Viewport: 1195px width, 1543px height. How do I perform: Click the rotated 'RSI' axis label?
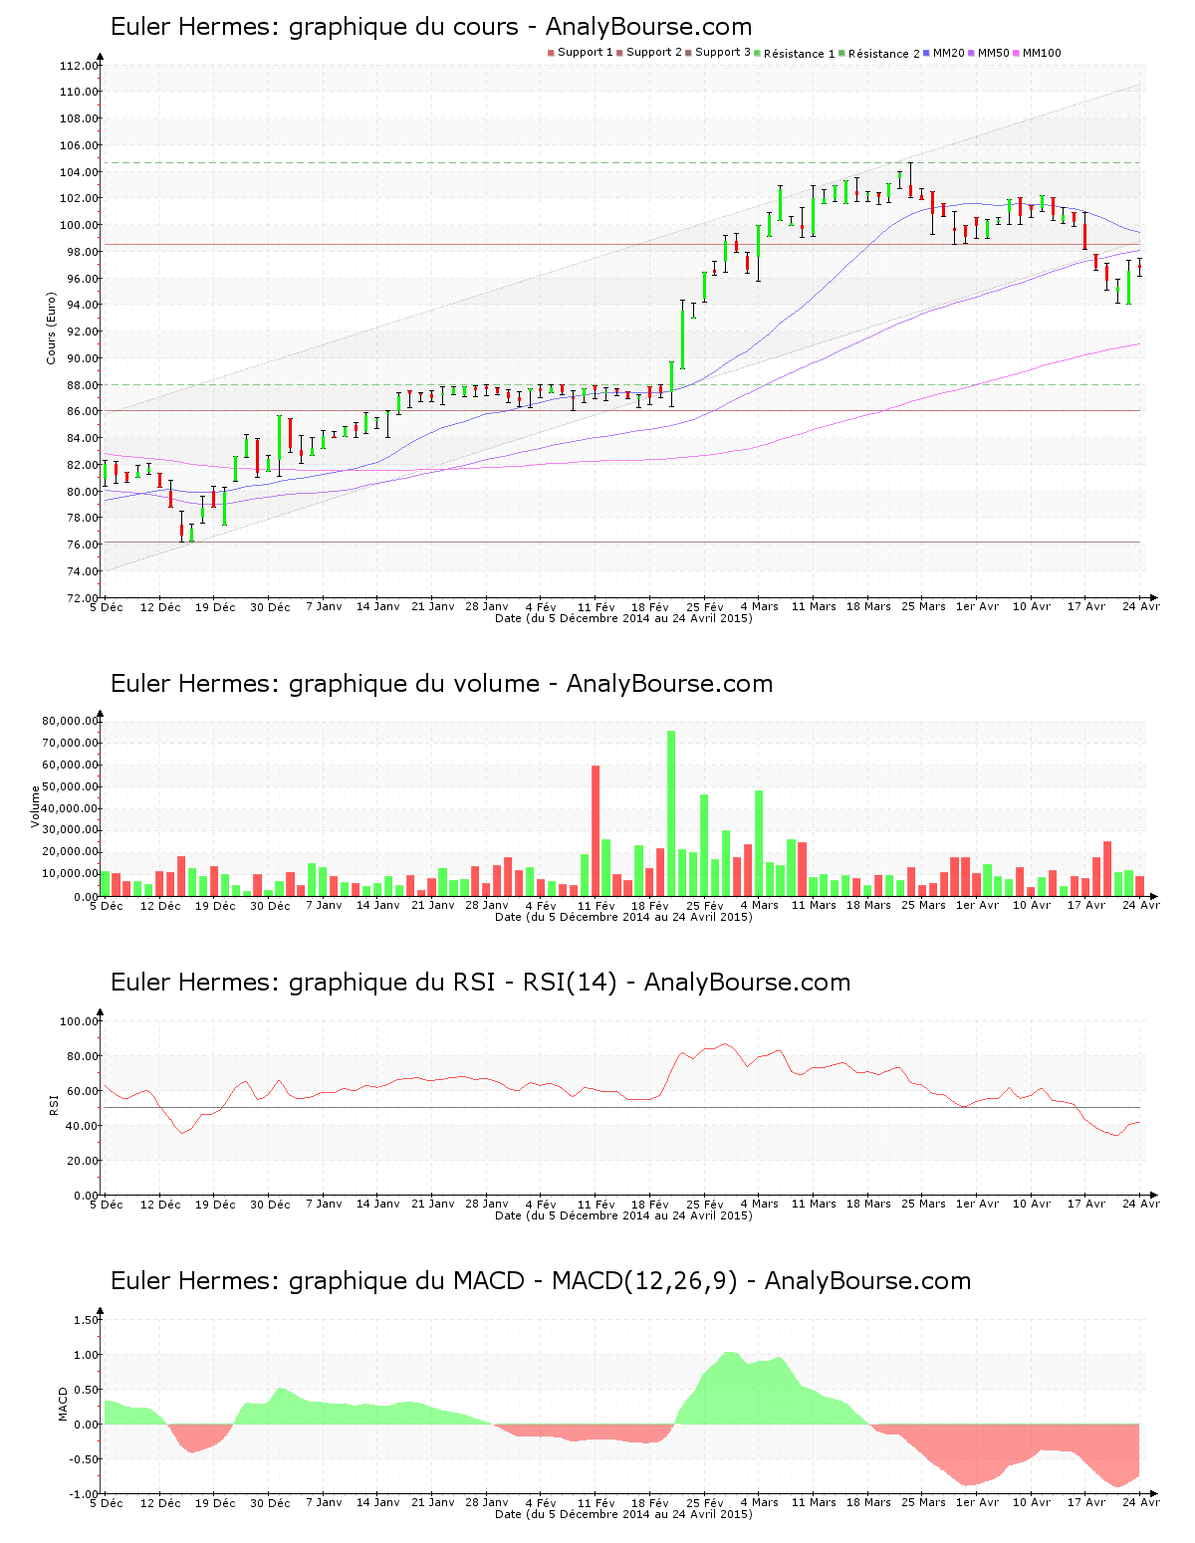point(53,1105)
